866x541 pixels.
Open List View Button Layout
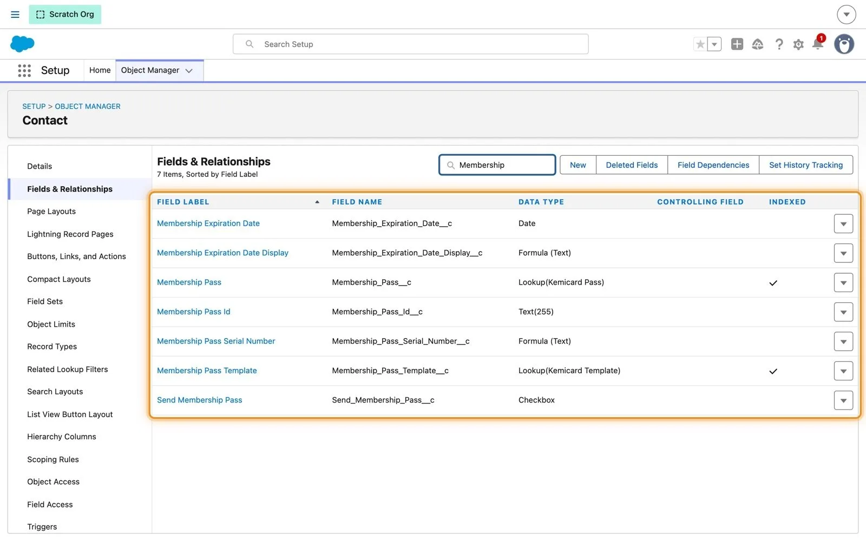coord(70,414)
